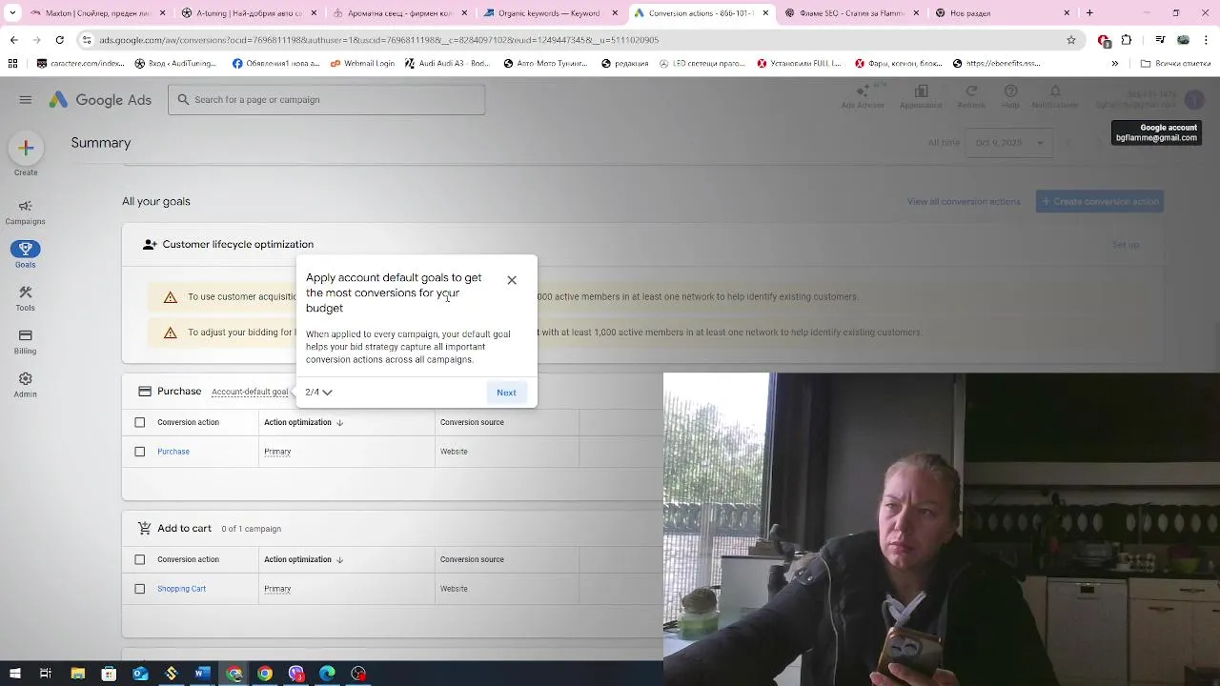The image size is (1220, 686).
Task: Open Microsoft Store from the taskbar
Action: [110, 674]
